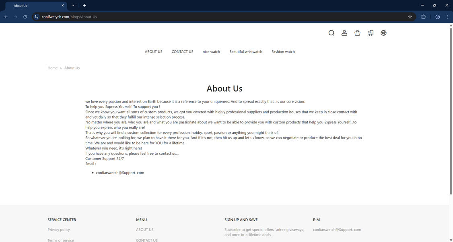The width and height of the screenshot is (453, 242).
Task: Click the browser forward arrow
Action: 16,17
